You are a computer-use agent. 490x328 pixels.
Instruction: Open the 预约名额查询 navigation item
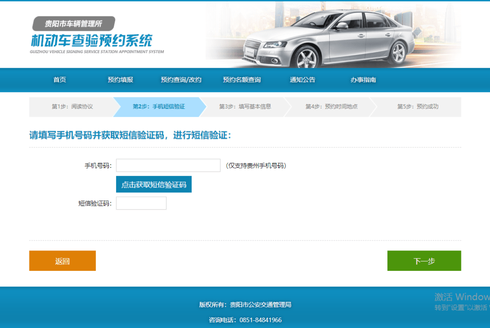241,80
